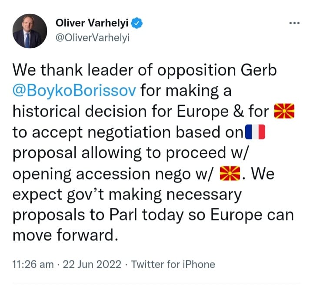Open the three-dot more options menu

coord(295,23)
